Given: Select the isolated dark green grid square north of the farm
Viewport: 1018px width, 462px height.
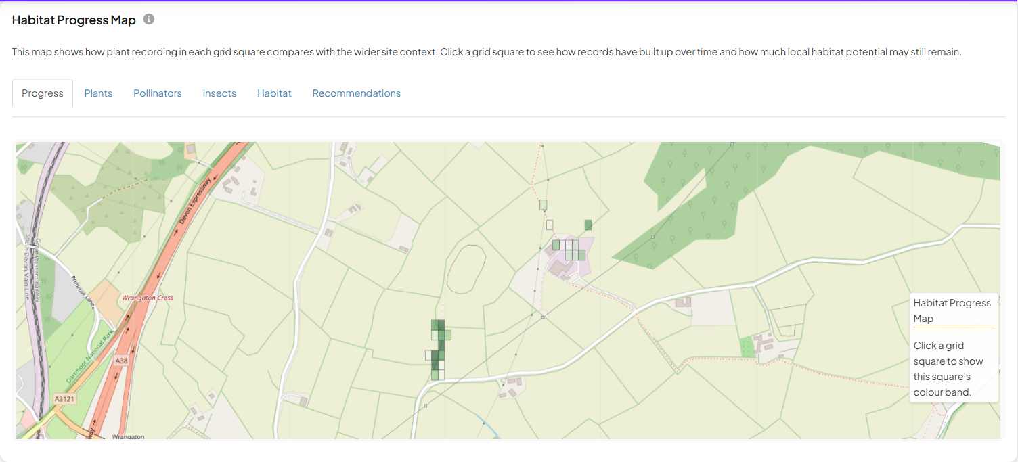Looking at the screenshot, I should (x=588, y=225).
